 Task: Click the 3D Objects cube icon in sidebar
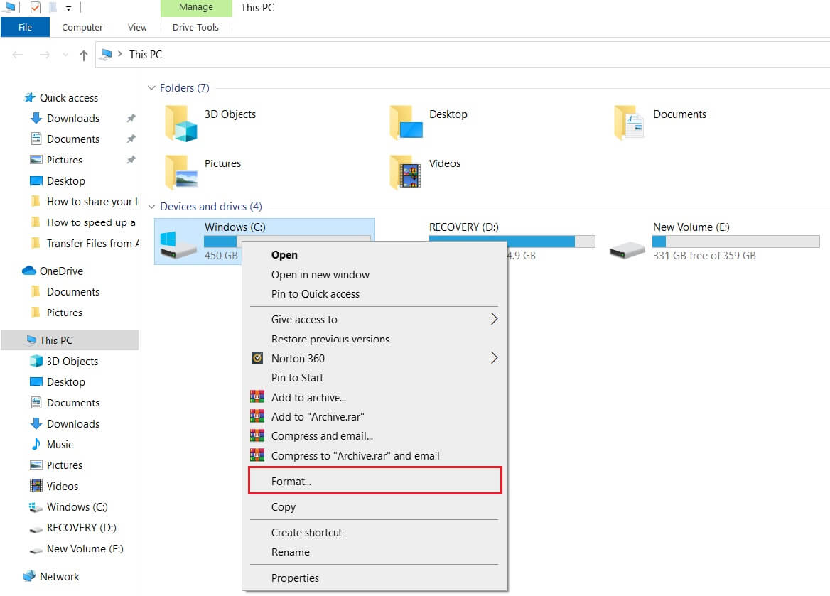coord(36,361)
